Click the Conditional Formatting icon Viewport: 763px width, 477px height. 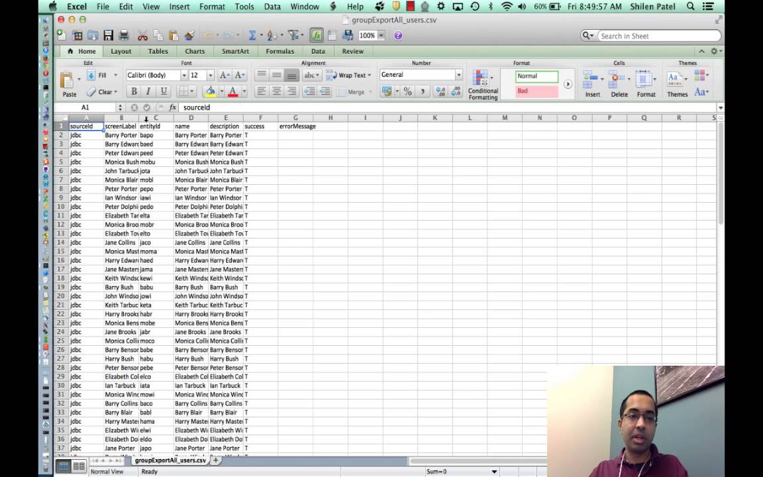coord(481,78)
